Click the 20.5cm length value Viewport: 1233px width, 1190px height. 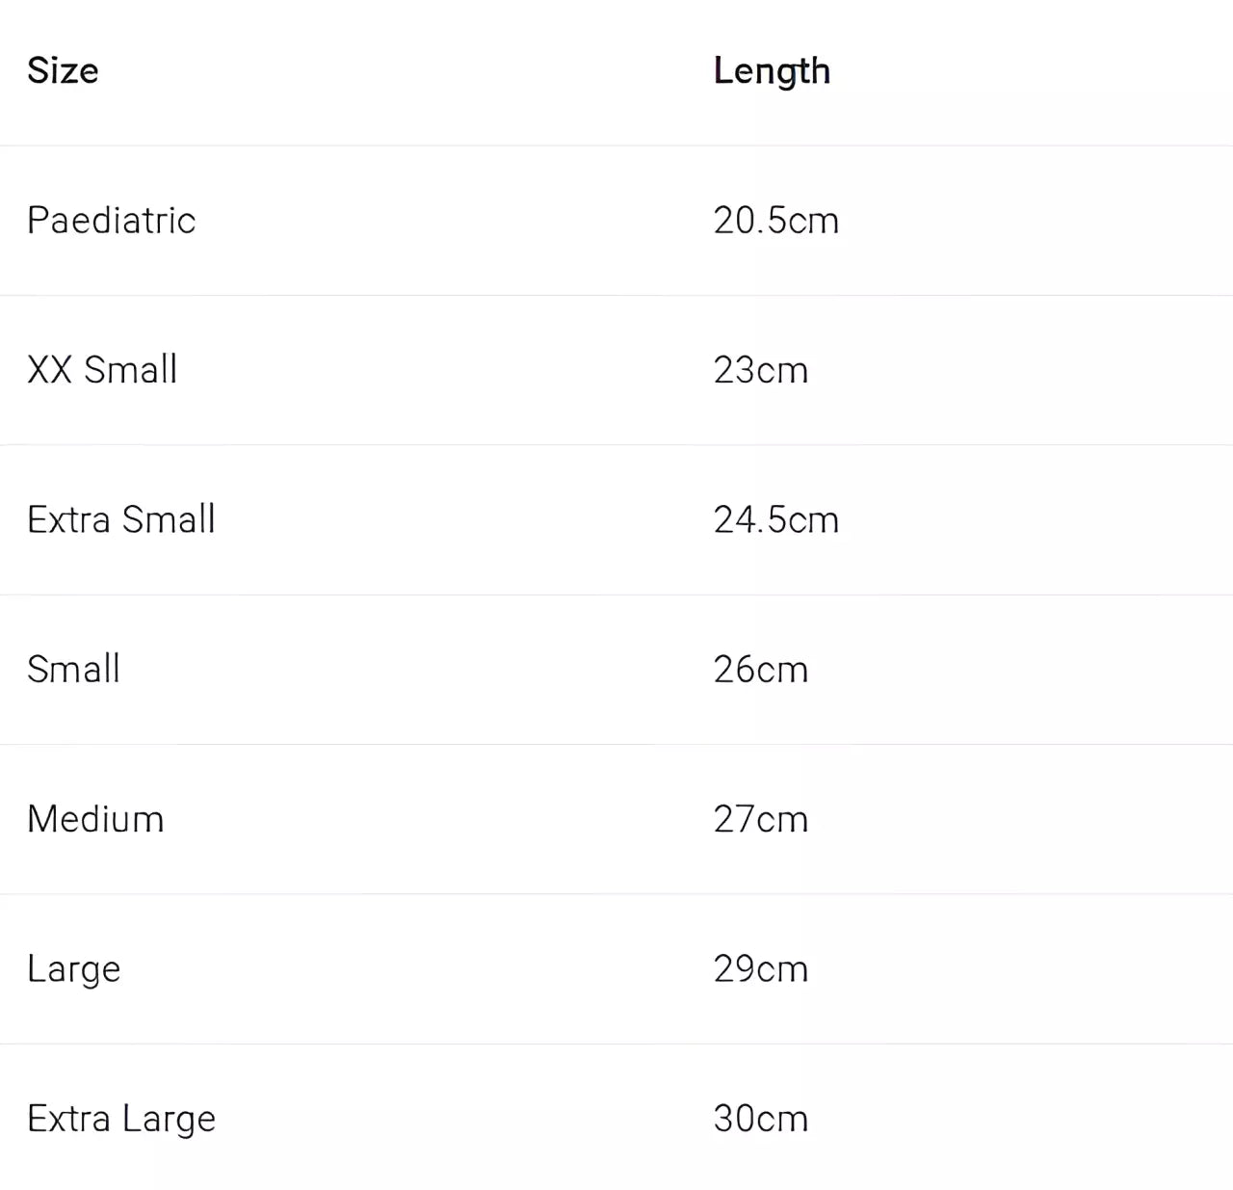(x=775, y=221)
